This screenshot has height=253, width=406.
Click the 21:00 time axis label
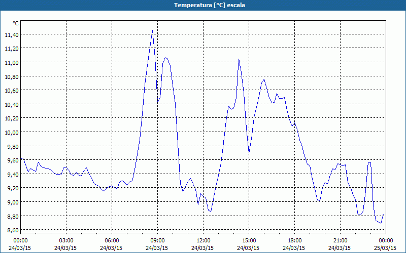pyautogui.click(x=340, y=241)
